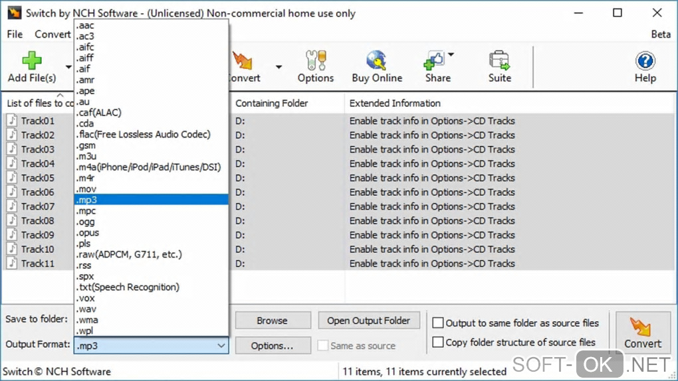Enable Output to same folder as source files
The width and height of the screenshot is (678, 381).
(438, 323)
